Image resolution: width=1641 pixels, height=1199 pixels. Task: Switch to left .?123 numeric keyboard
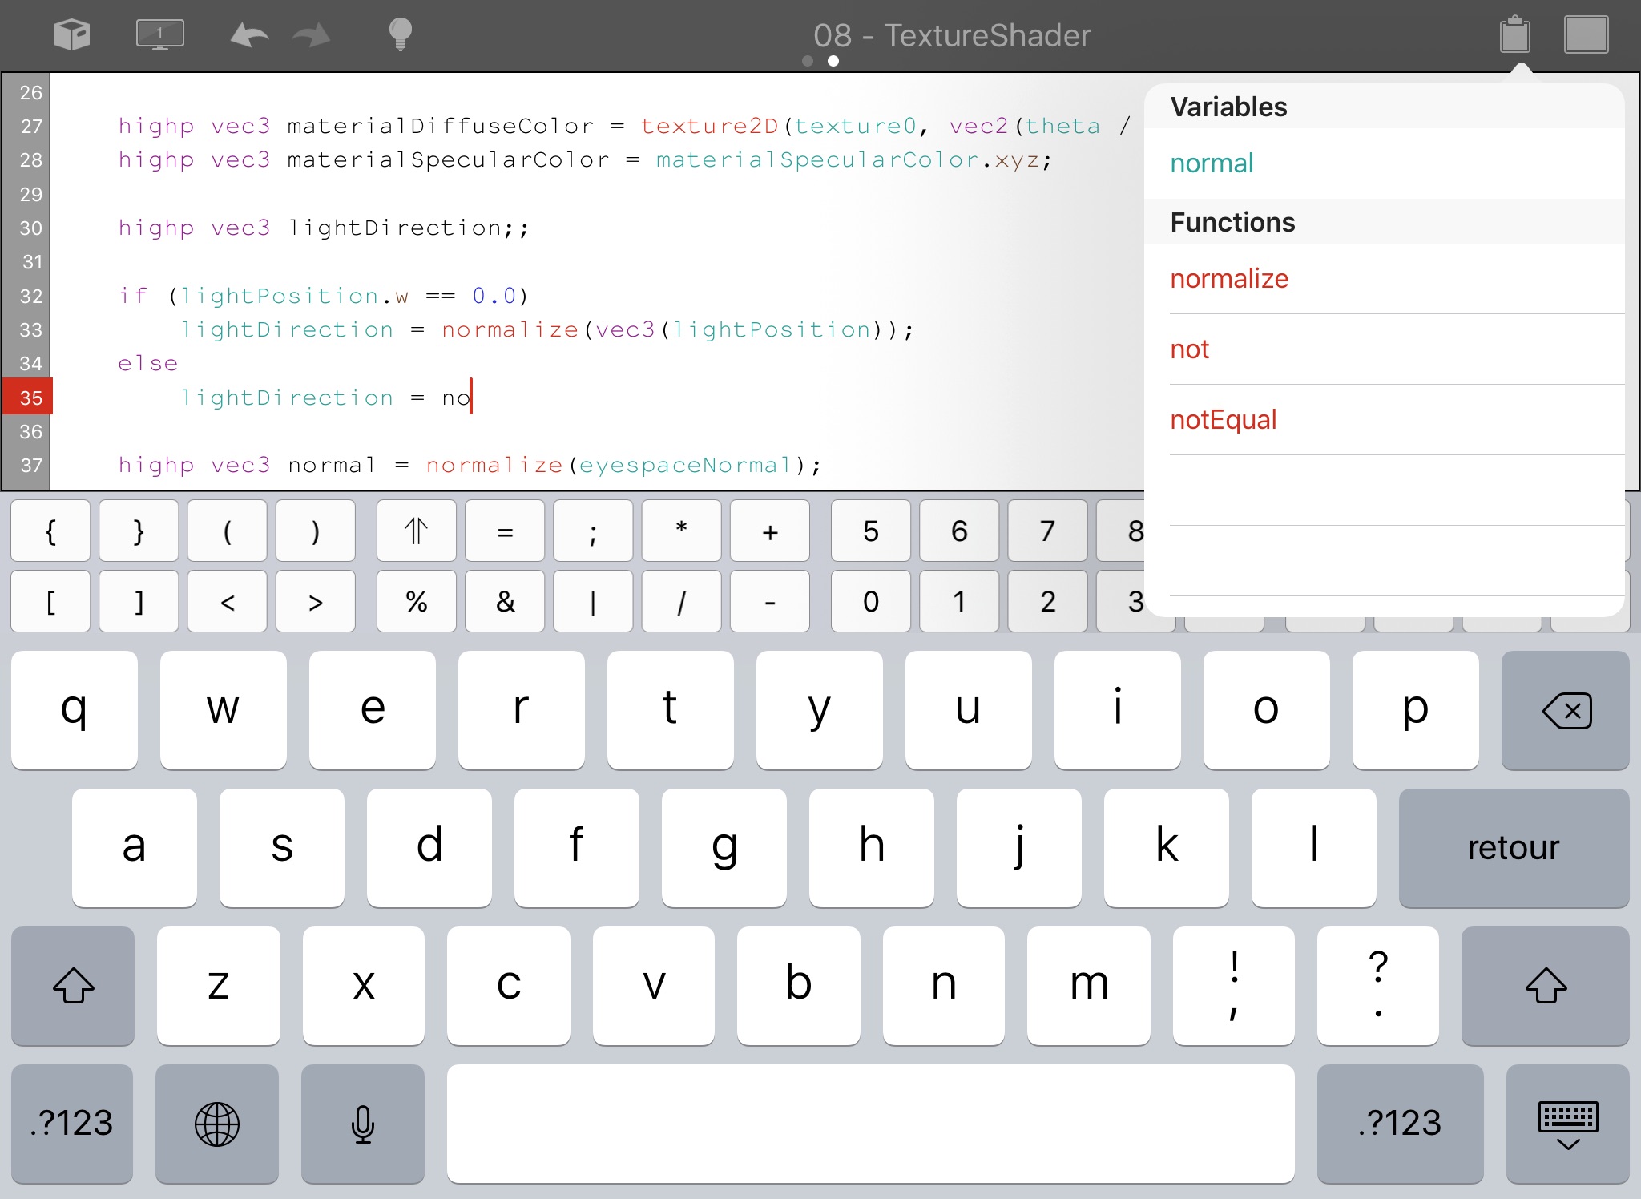point(72,1124)
